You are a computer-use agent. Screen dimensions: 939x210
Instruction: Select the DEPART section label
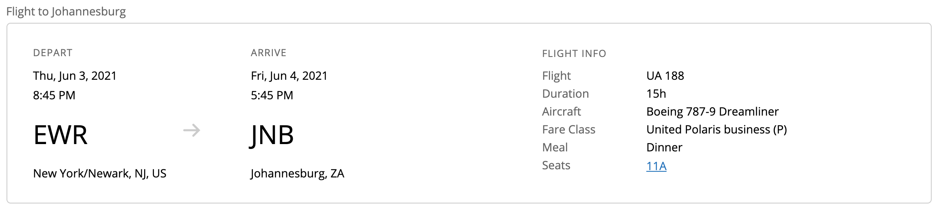(53, 53)
